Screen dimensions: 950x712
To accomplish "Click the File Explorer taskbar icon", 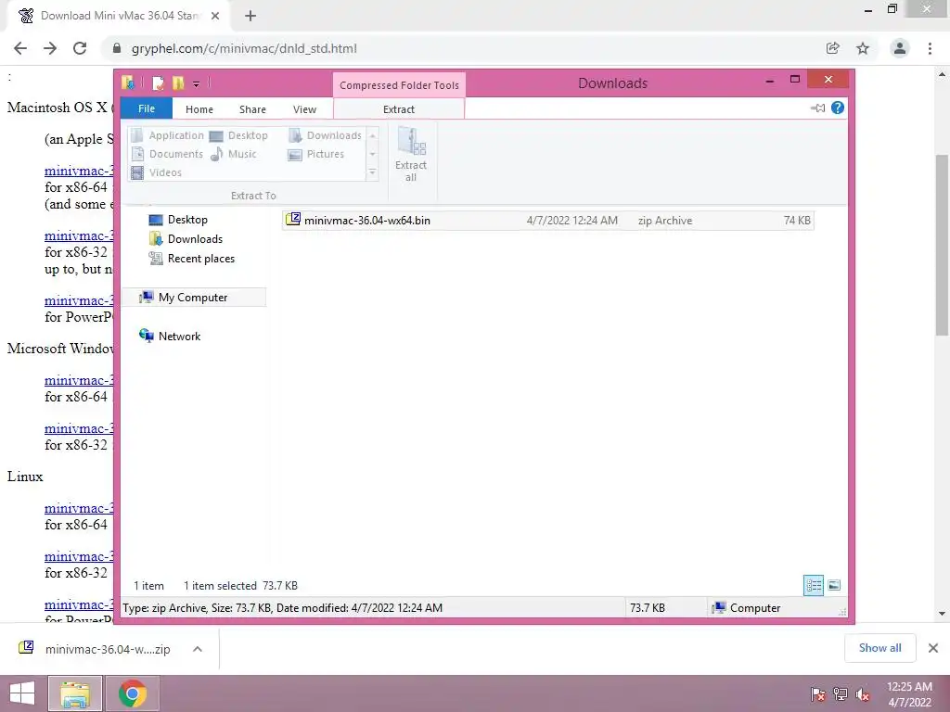I will tap(75, 693).
